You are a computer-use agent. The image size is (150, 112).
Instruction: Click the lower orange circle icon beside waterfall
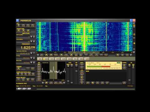point(134,43)
